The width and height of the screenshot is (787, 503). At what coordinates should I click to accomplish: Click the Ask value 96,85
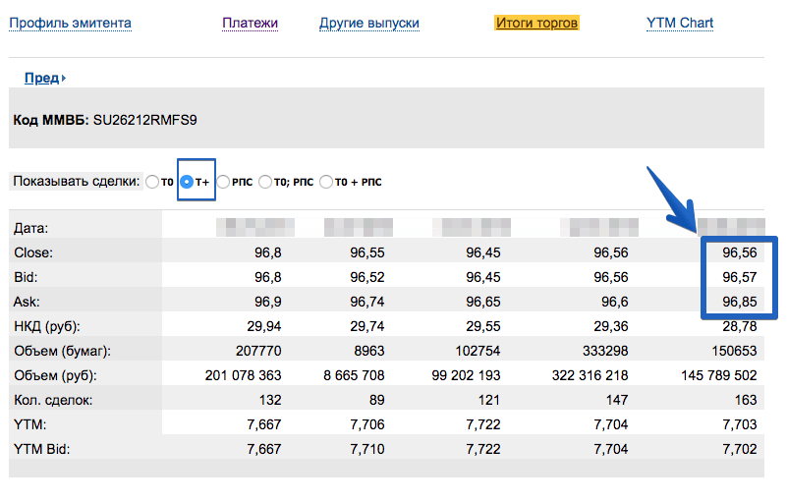tap(739, 302)
